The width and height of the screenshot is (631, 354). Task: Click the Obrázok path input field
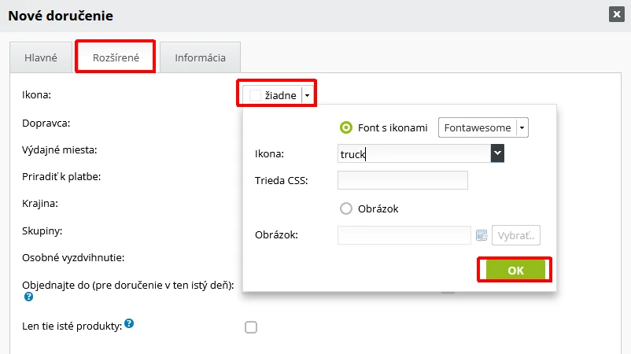pyautogui.click(x=404, y=235)
